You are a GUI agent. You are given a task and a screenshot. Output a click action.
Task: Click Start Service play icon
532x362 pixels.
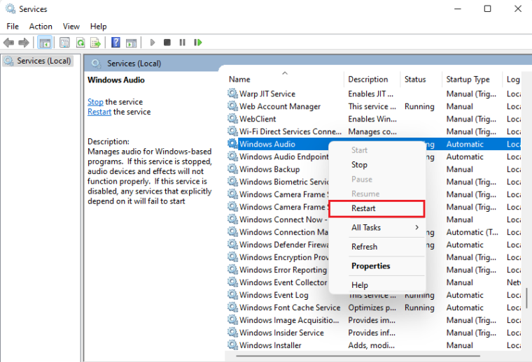(x=153, y=43)
